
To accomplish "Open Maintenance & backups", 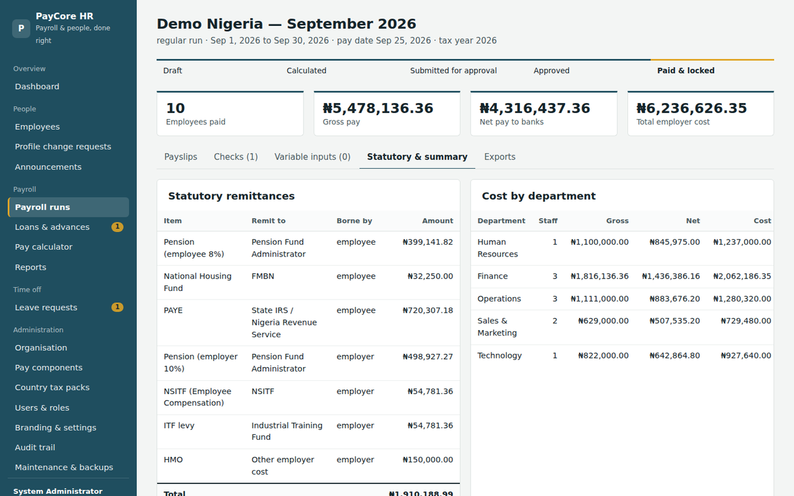I will 68,468.
